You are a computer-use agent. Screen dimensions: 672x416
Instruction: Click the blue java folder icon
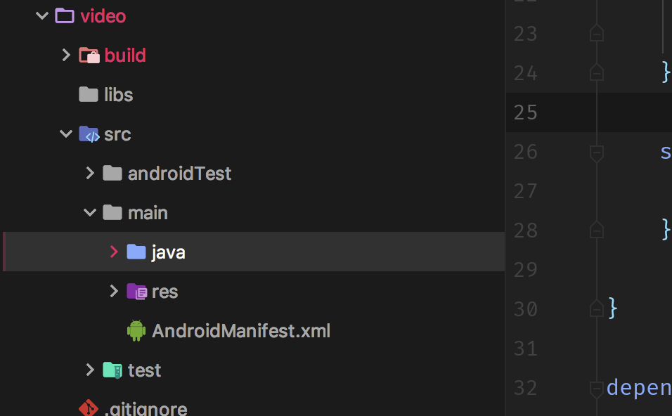coord(136,252)
